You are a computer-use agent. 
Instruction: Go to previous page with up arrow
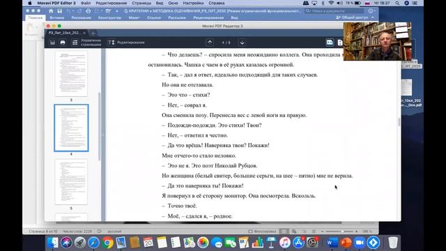(x=210, y=43)
